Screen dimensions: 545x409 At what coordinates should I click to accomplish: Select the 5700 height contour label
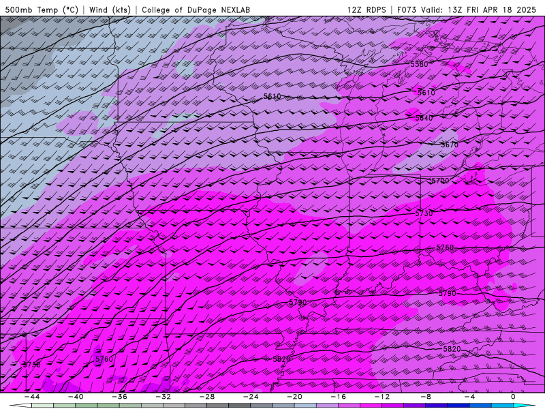(x=440, y=181)
